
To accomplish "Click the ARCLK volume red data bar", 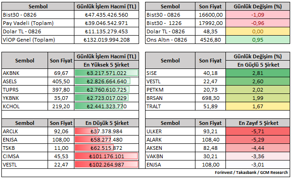I will 86,131.
